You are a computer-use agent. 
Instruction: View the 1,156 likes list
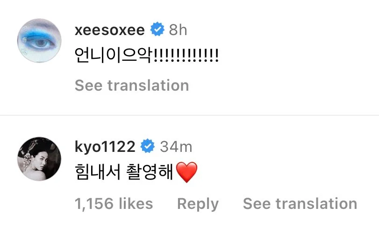(x=114, y=204)
